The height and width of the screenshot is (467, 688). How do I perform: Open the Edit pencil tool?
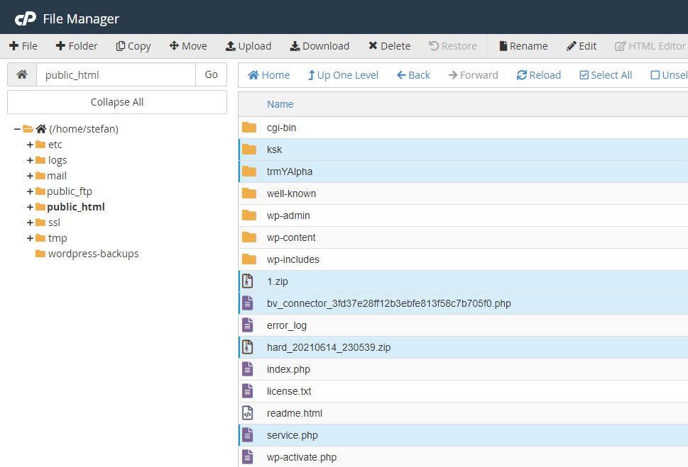572,46
